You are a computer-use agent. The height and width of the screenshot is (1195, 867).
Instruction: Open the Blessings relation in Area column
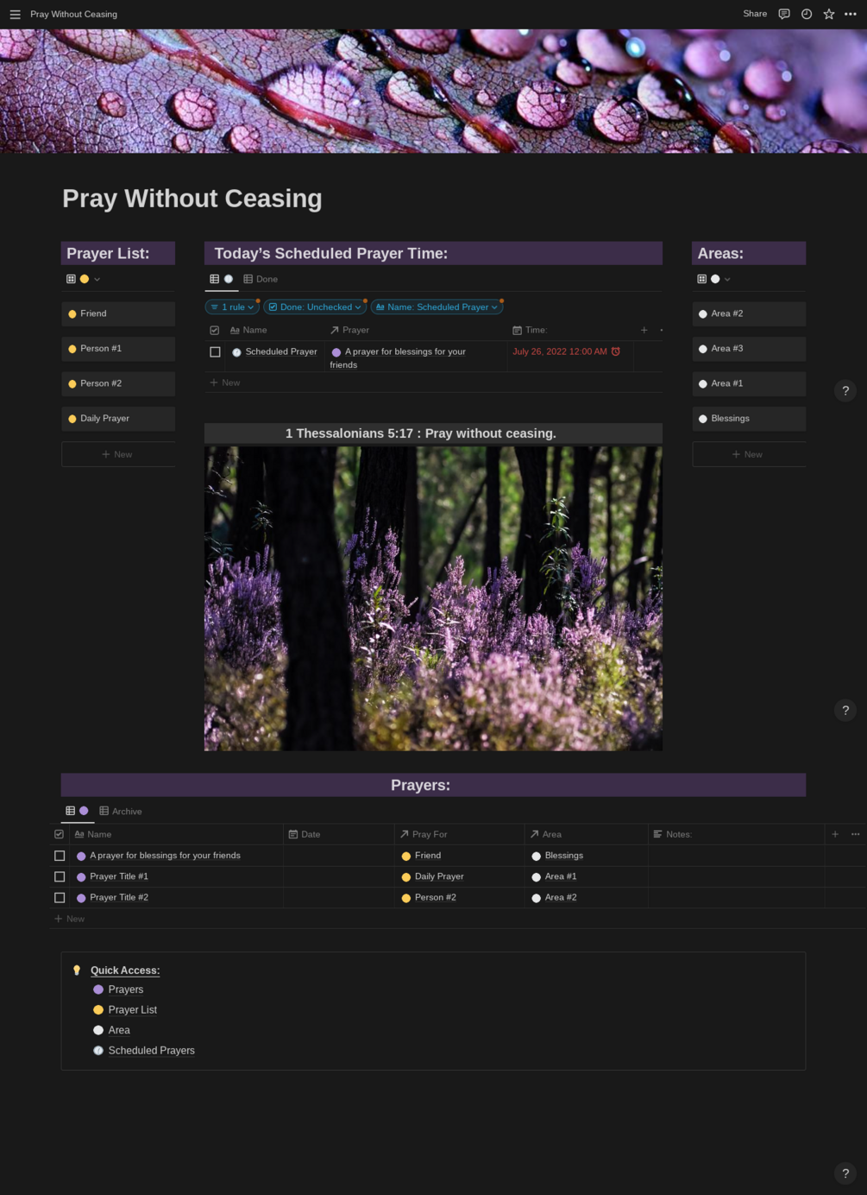pos(557,856)
